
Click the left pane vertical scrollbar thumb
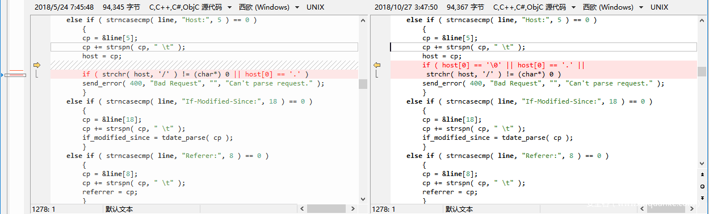[x=363, y=84]
